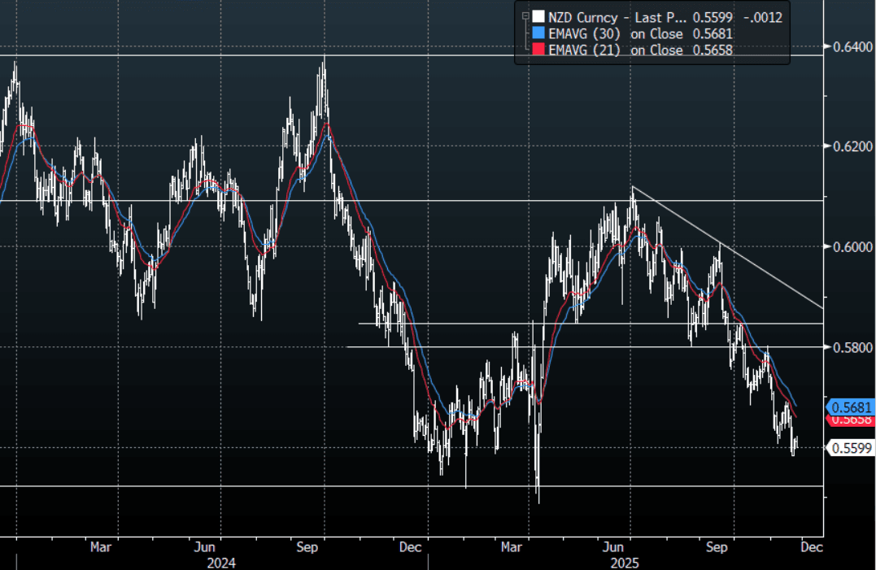Click the 0.6400 price axis label
The image size is (876, 570).
point(849,46)
